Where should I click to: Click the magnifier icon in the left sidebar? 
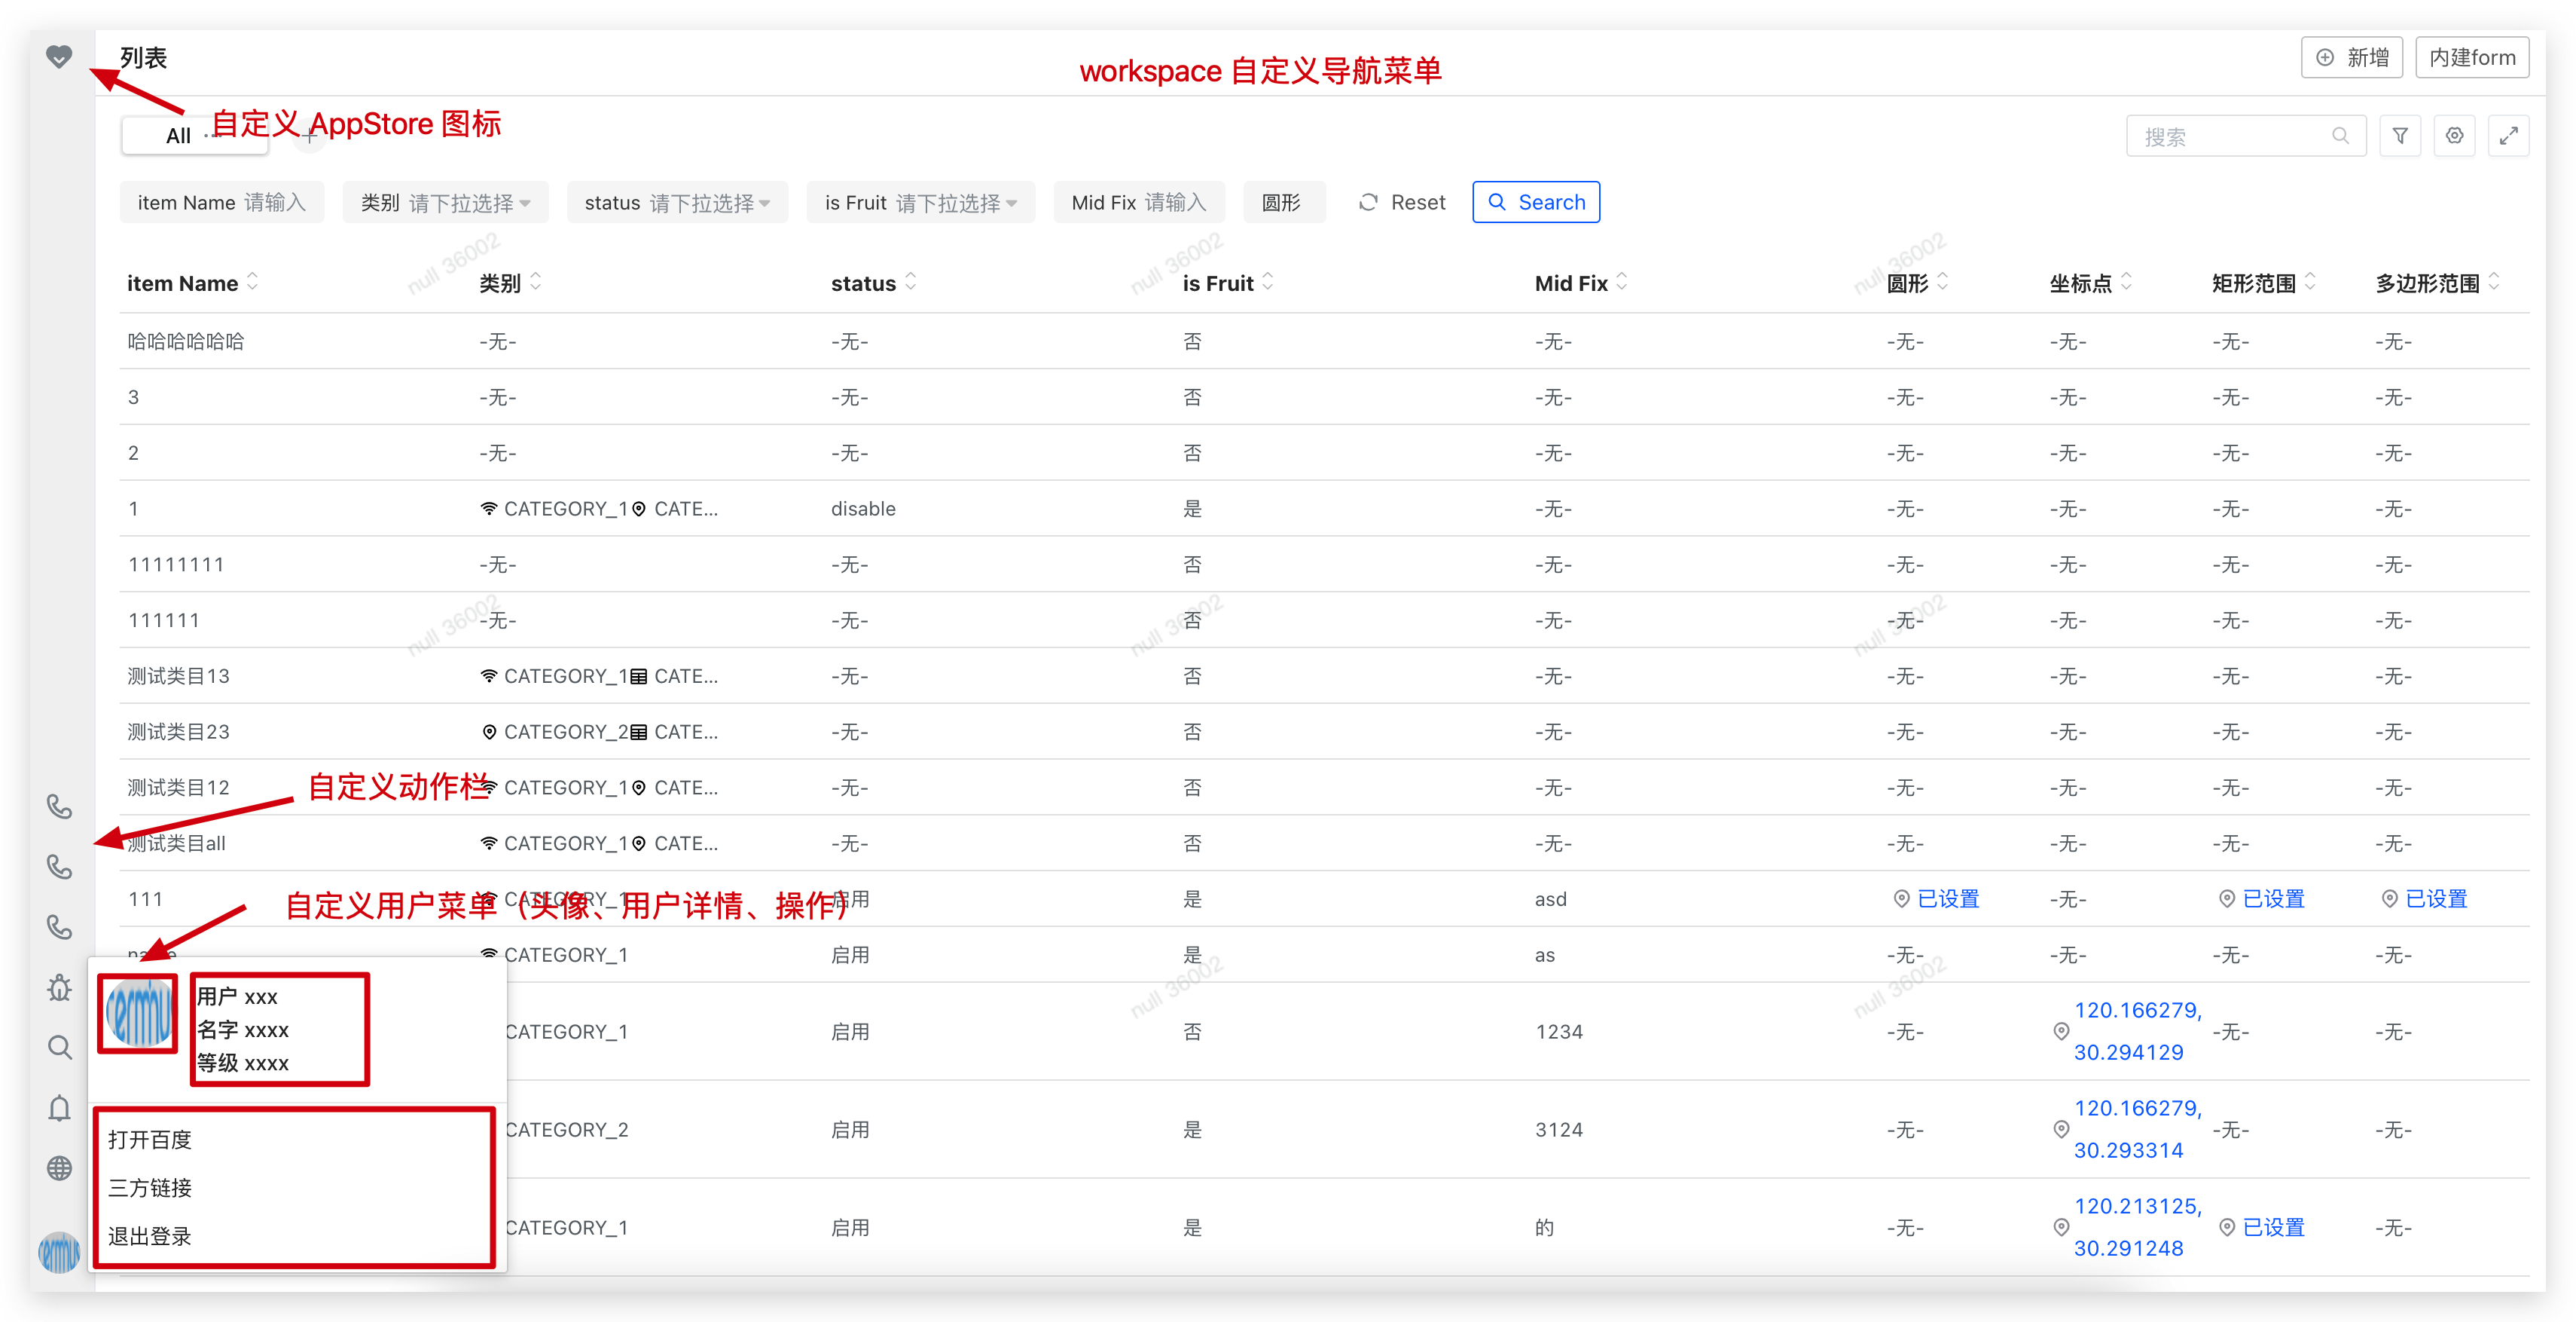(x=59, y=1048)
